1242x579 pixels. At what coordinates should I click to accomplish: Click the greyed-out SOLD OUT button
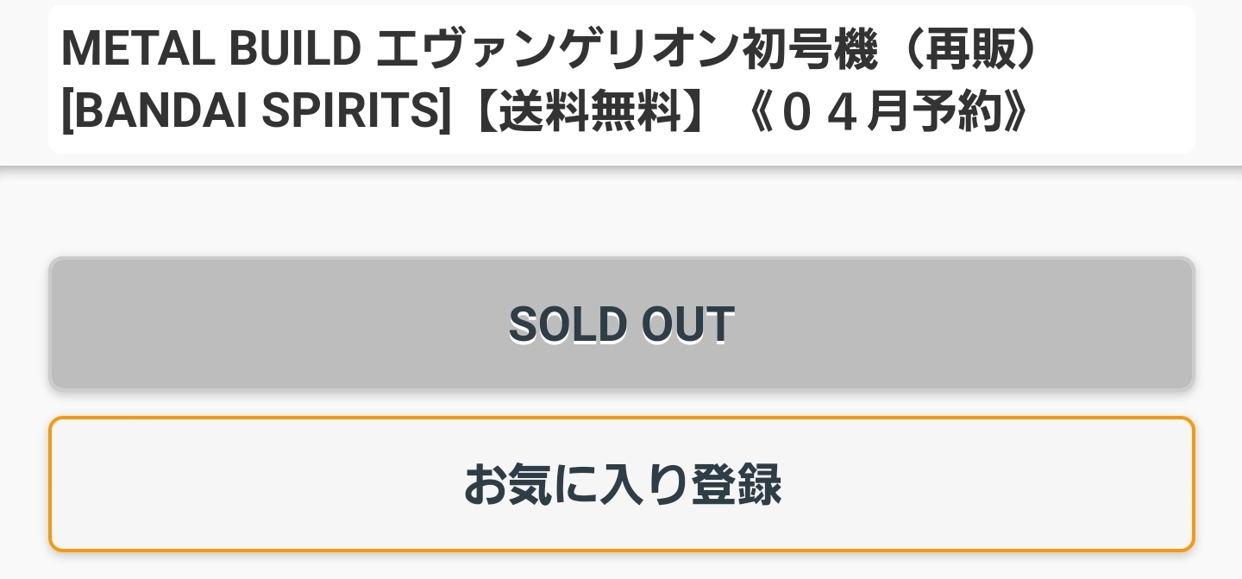(x=621, y=323)
